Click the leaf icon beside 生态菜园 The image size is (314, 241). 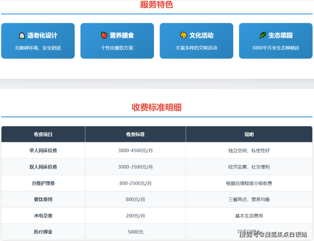click(263, 36)
